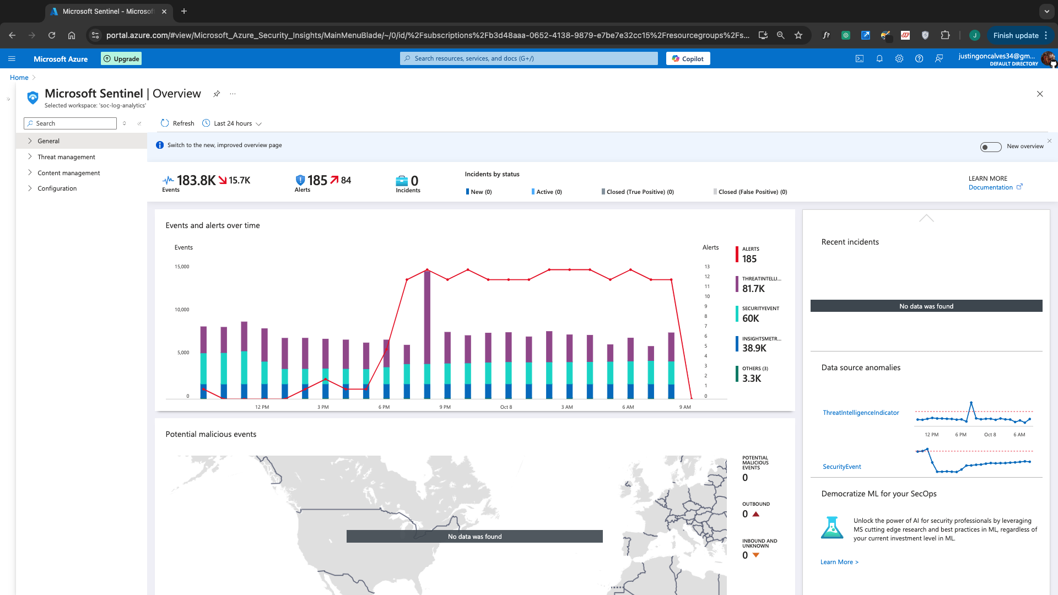Expand the Configuration section
Image resolution: width=1058 pixels, height=595 pixels.
pos(82,188)
